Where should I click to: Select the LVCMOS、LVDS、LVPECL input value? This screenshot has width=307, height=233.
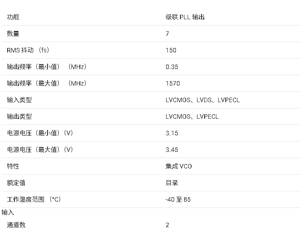pos(202,100)
